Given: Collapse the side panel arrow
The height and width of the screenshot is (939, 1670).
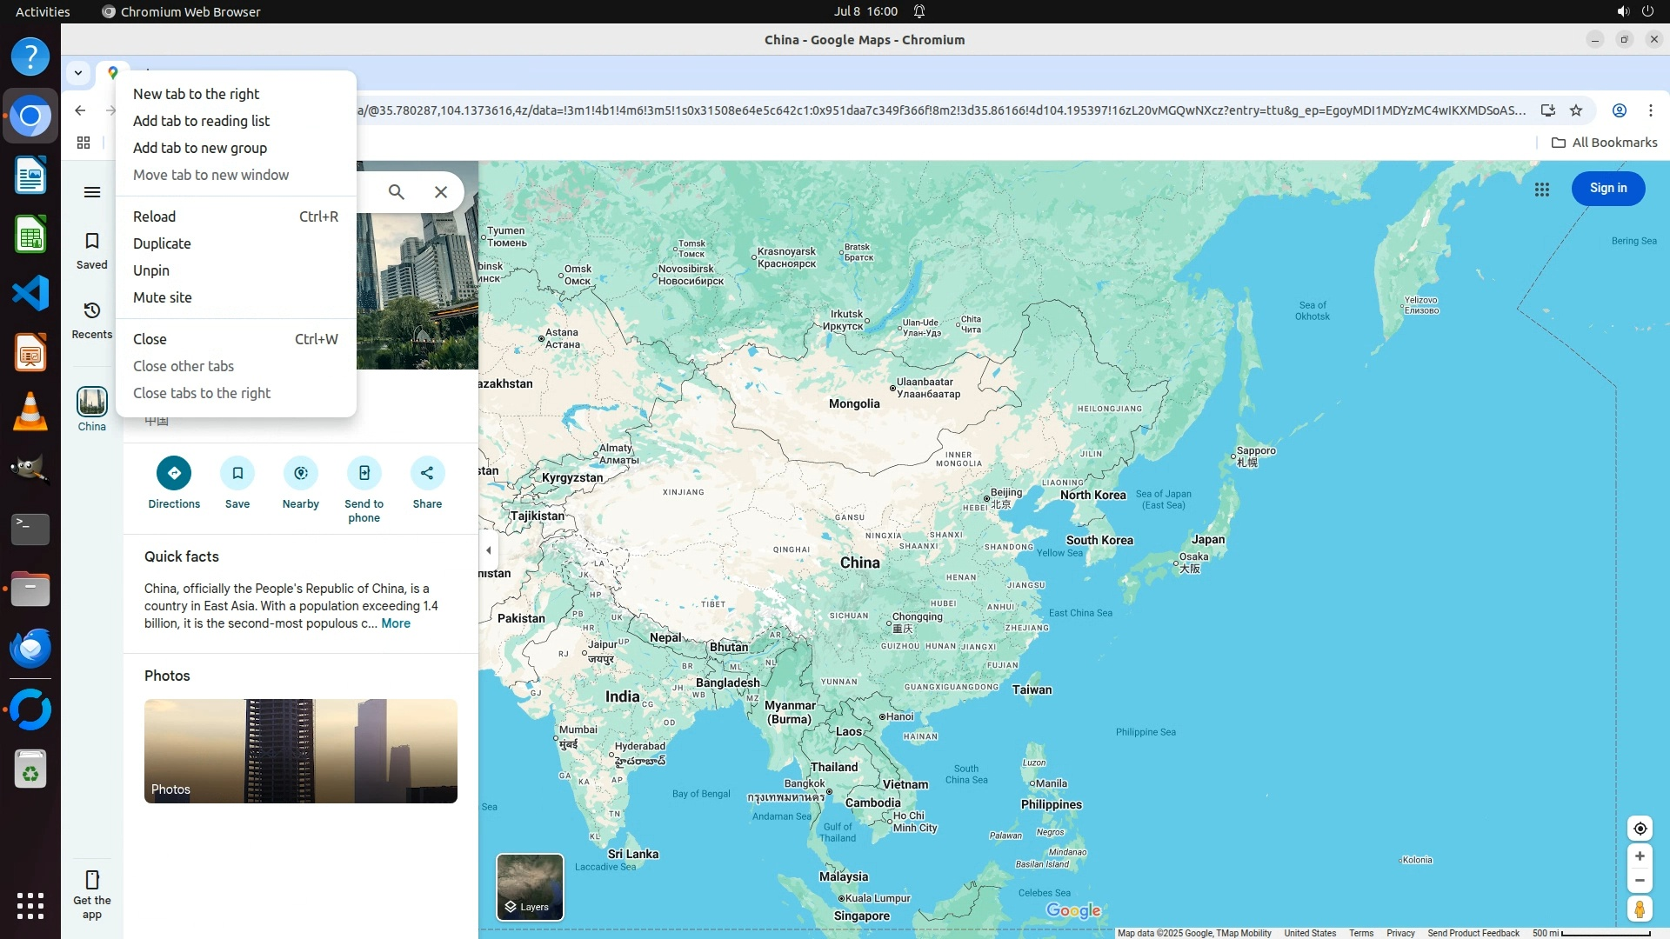Looking at the screenshot, I should (489, 550).
